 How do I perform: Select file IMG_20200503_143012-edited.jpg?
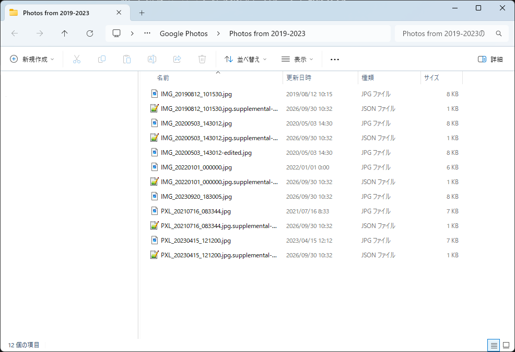(x=206, y=153)
